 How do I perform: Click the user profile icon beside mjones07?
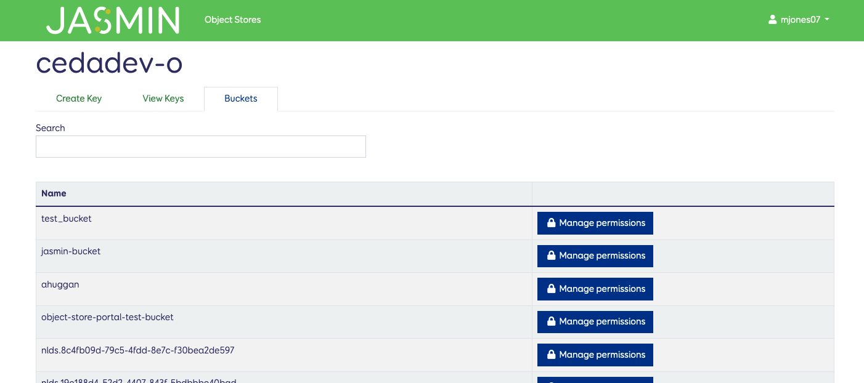(x=773, y=20)
